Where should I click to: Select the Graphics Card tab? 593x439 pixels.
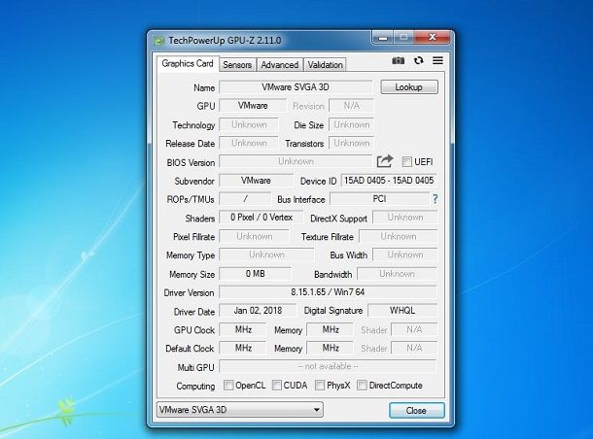coord(188,63)
